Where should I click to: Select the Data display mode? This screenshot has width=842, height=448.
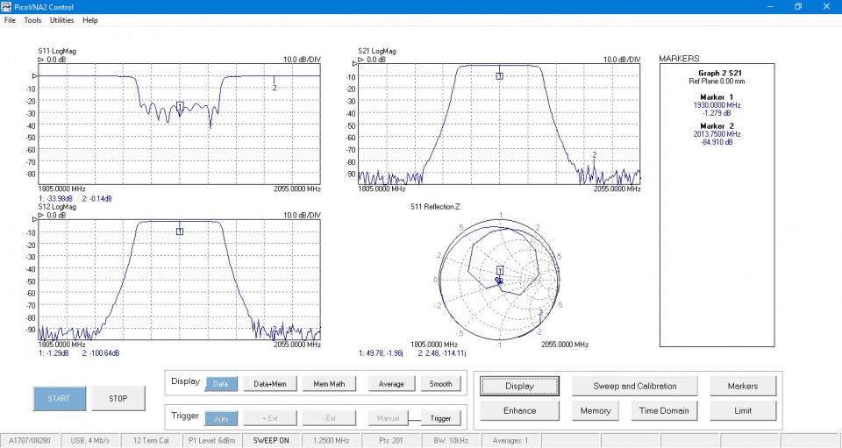pyautogui.click(x=221, y=383)
